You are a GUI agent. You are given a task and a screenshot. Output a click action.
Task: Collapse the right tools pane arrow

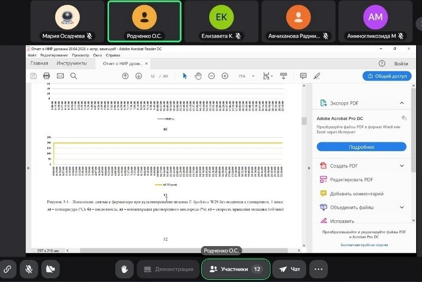(x=309, y=168)
